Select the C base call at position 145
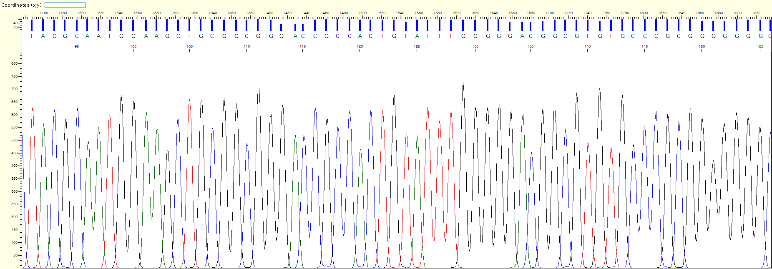 point(645,36)
